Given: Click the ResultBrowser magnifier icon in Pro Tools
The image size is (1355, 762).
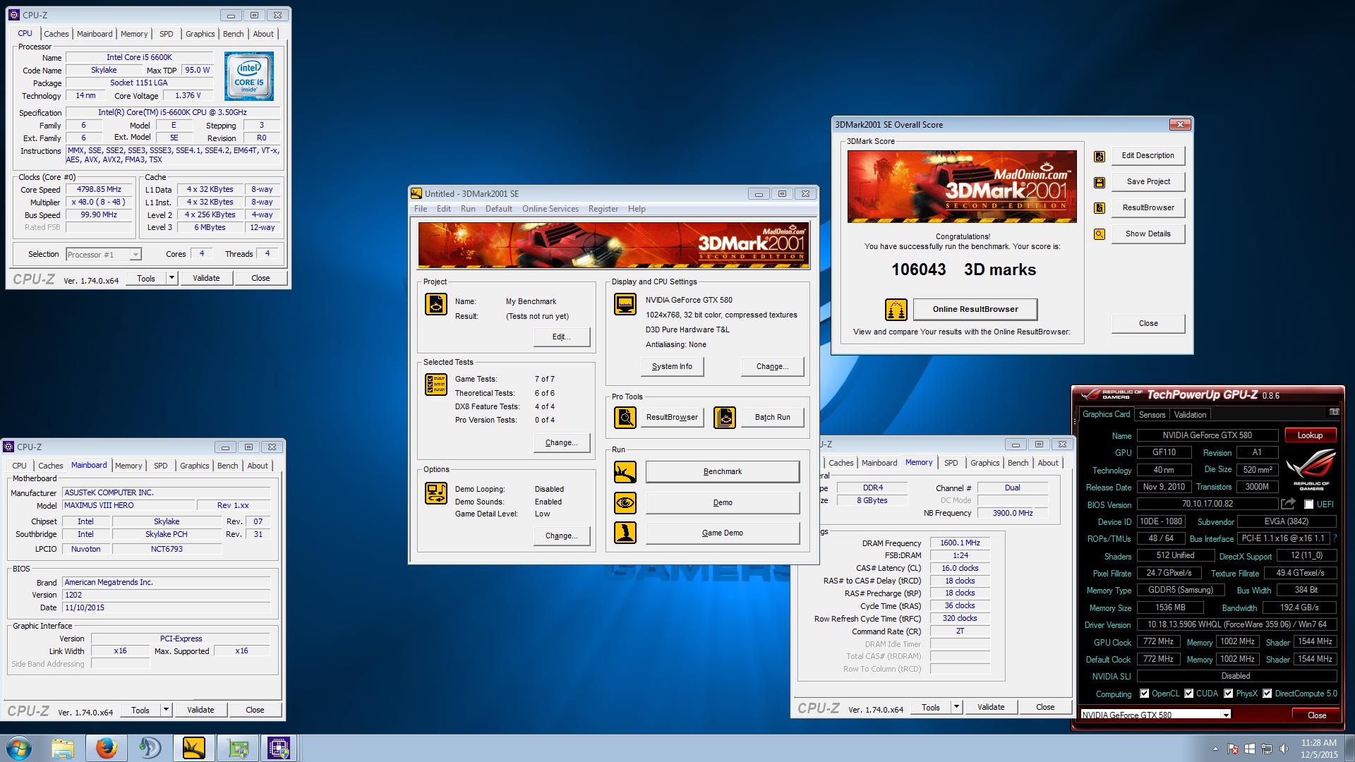Looking at the screenshot, I should 625,418.
